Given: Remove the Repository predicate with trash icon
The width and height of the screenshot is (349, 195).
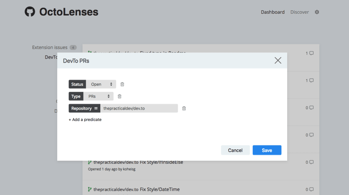Looking at the screenshot, I should click(184, 108).
